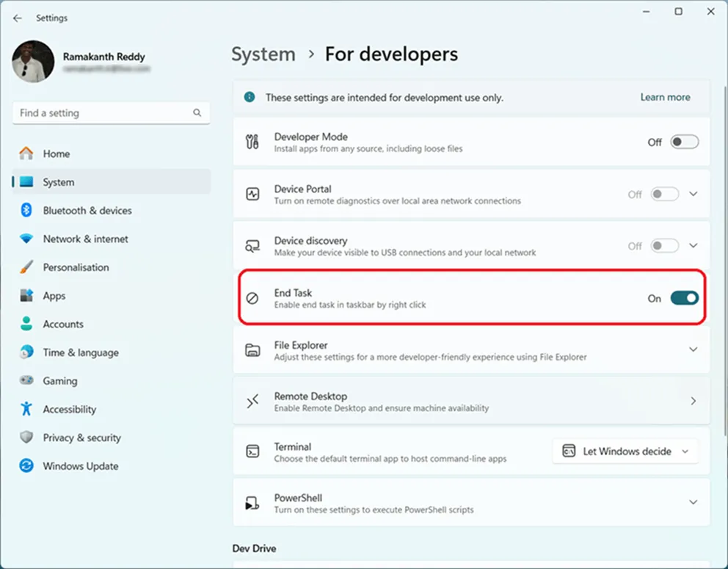Click the Learn more link
The height and width of the screenshot is (569, 728).
pyautogui.click(x=665, y=97)
